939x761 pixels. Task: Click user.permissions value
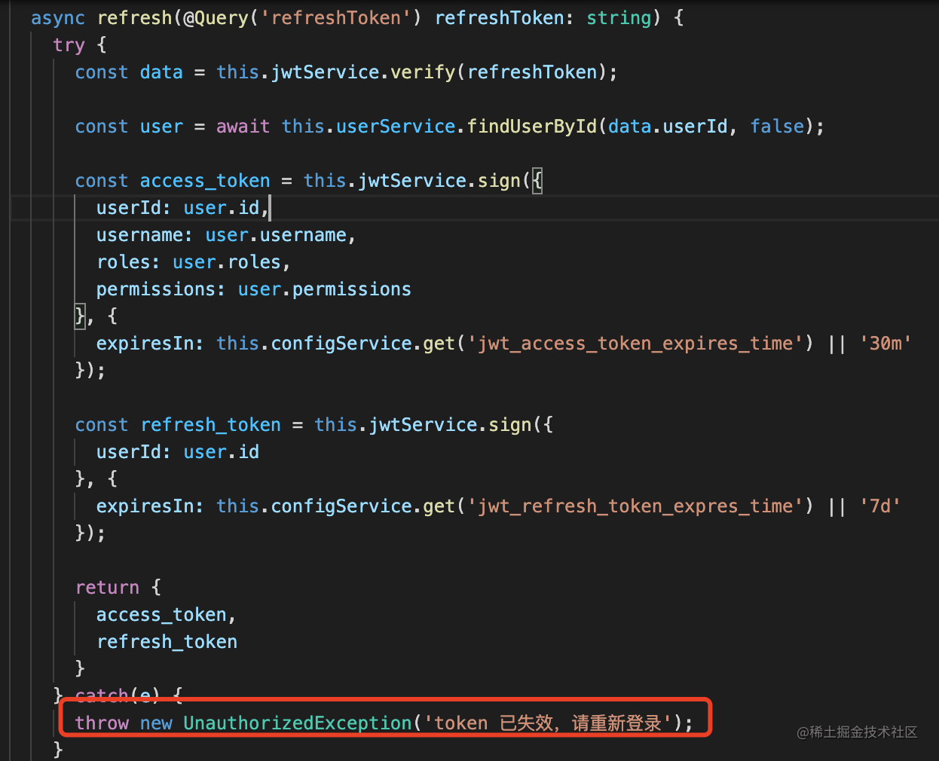click(x=324, y=289)
